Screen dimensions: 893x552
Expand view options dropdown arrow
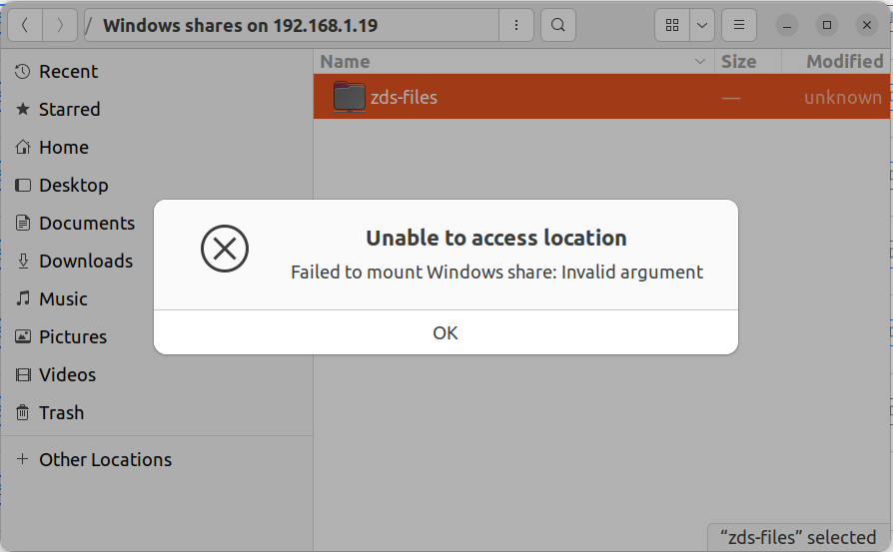point(702,25)
